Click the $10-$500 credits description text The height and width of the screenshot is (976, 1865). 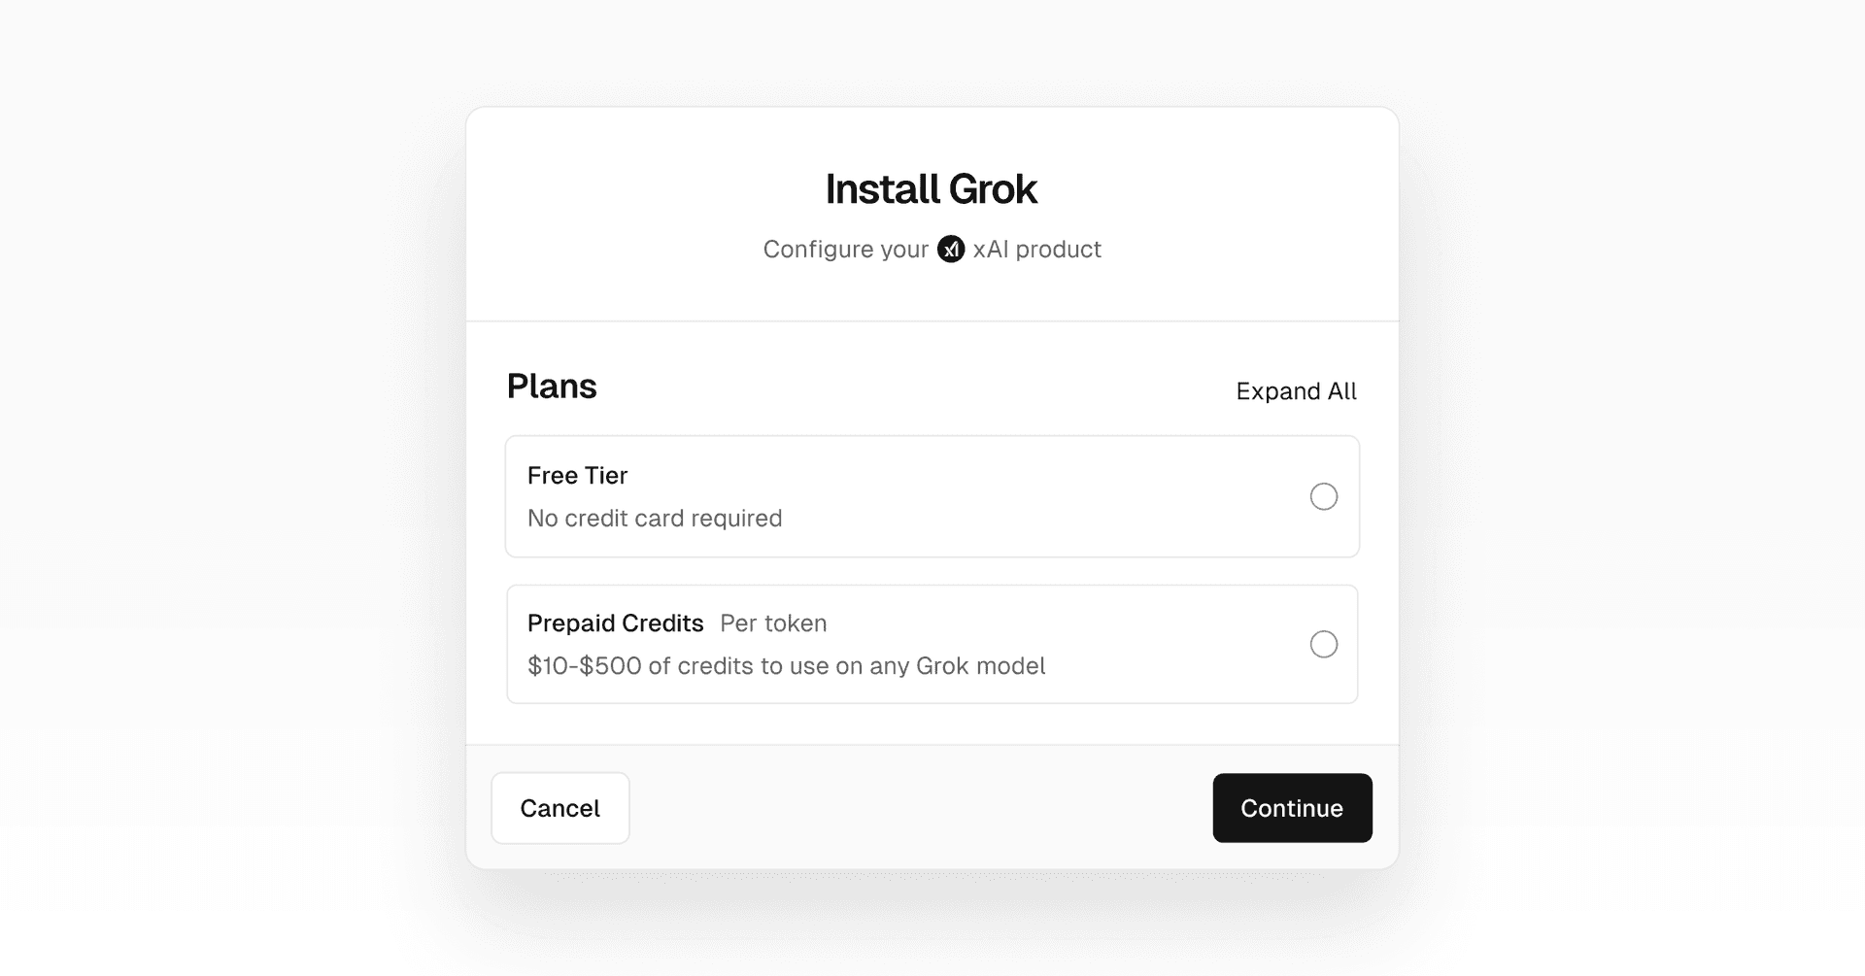[786, 666]
